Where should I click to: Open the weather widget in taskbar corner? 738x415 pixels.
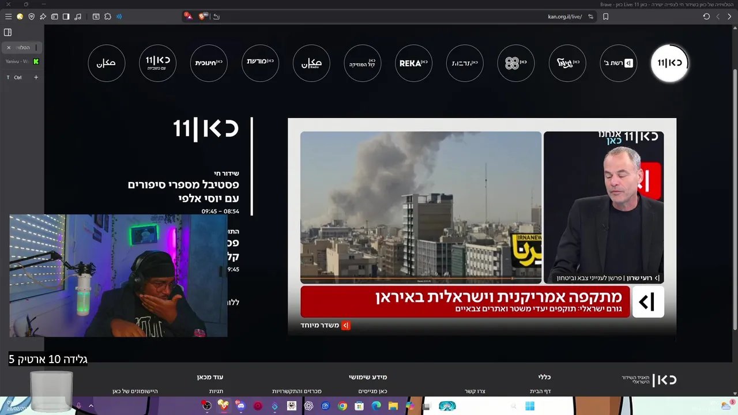pos(728,405)
